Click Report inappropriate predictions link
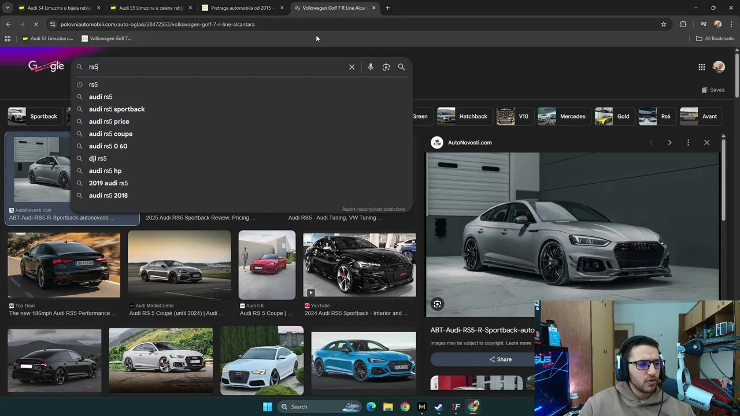 [373, 209]
